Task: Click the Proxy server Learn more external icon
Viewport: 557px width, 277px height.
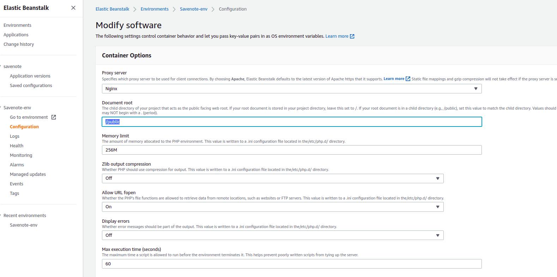Action: tap(408, 79)
